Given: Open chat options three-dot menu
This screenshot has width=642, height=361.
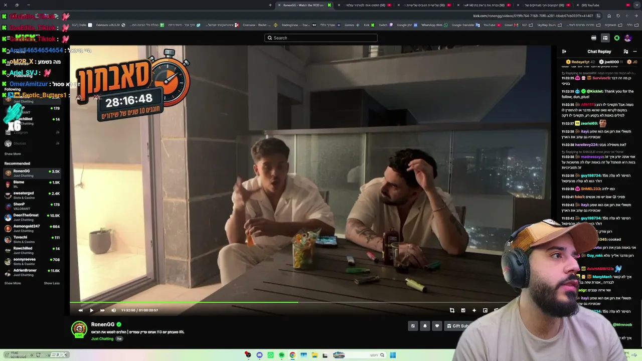Looking at the screenshot, I should tap(635, 51).
